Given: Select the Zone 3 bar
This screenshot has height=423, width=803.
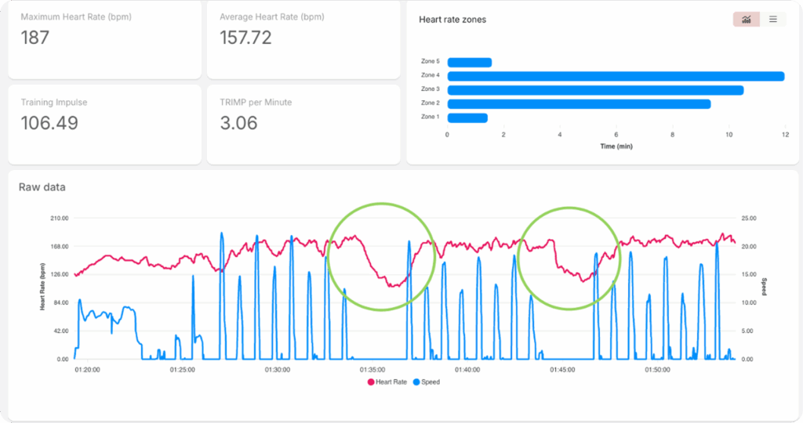Looking at the screenshot, I should pyautogui.click(x=594, y=90).
